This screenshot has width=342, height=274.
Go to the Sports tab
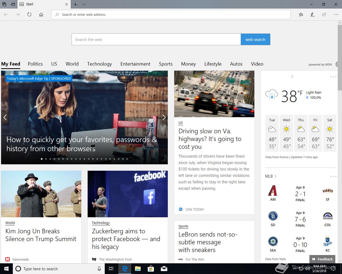(166, 64)
